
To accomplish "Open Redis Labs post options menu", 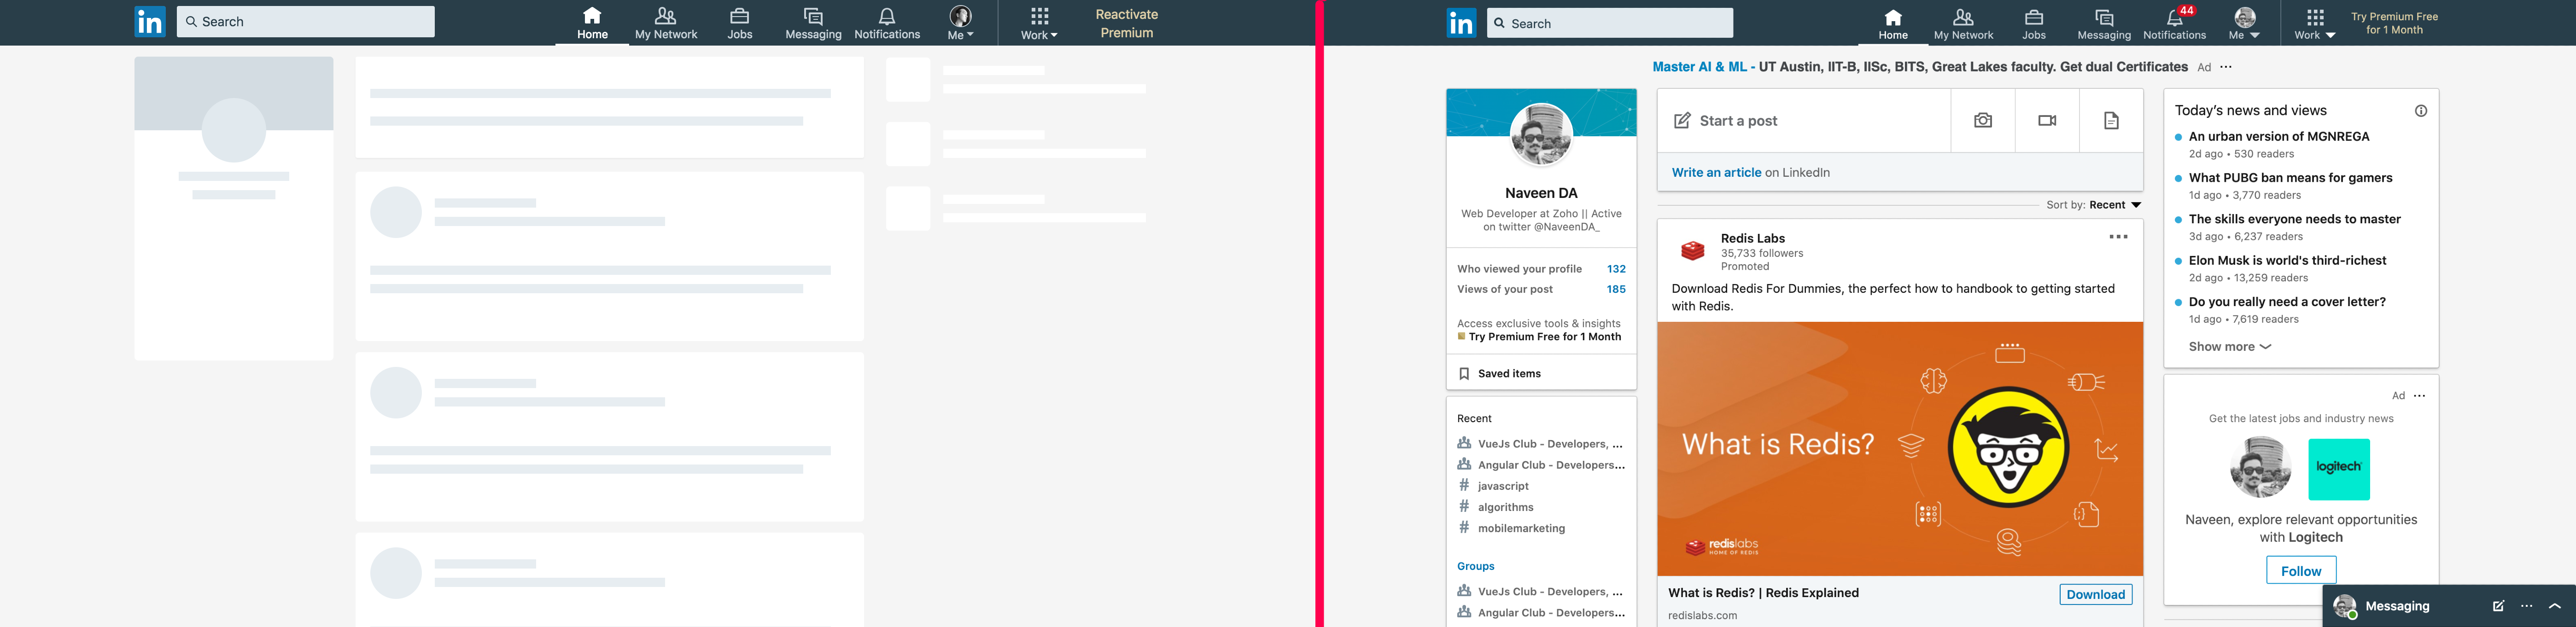I will (x=2118, y=237).
